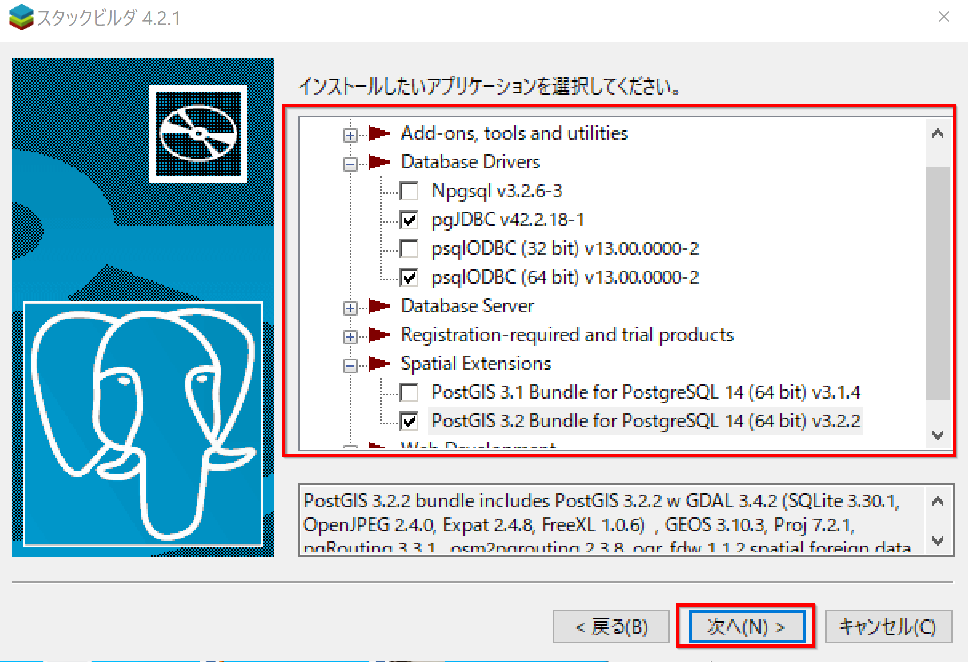
Task: Select the Database Drivers category label
Action: (x=471, y=162)
